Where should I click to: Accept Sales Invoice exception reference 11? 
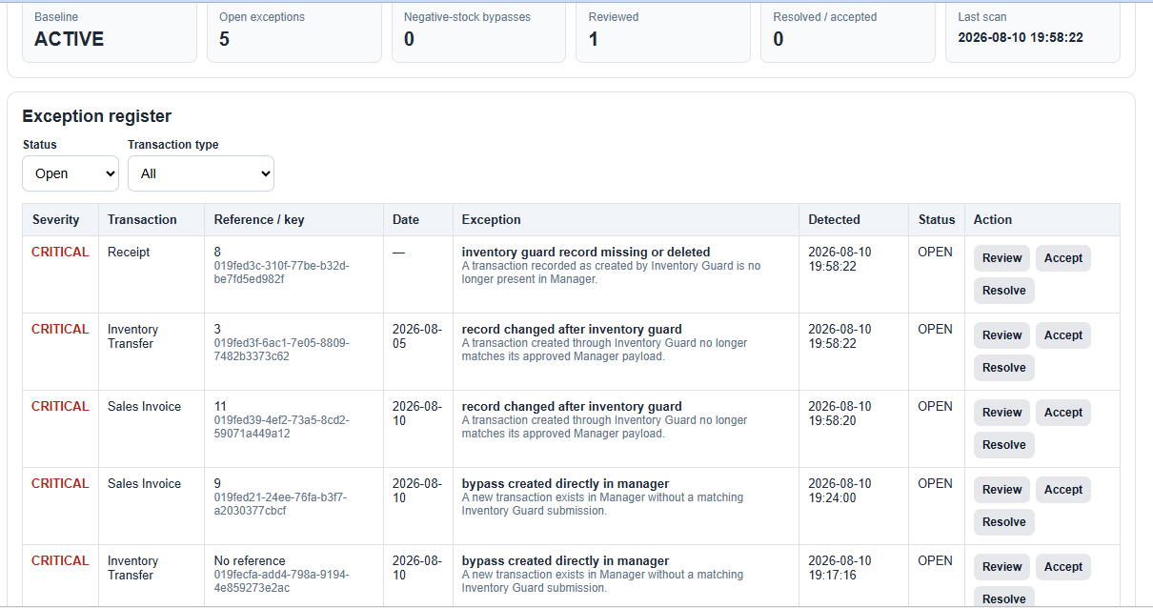[x=1063, y=413]
